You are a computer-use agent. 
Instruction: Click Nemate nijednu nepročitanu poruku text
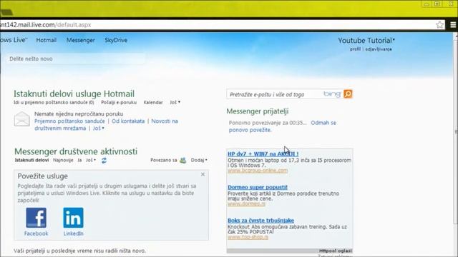click(x=79, y=114)
